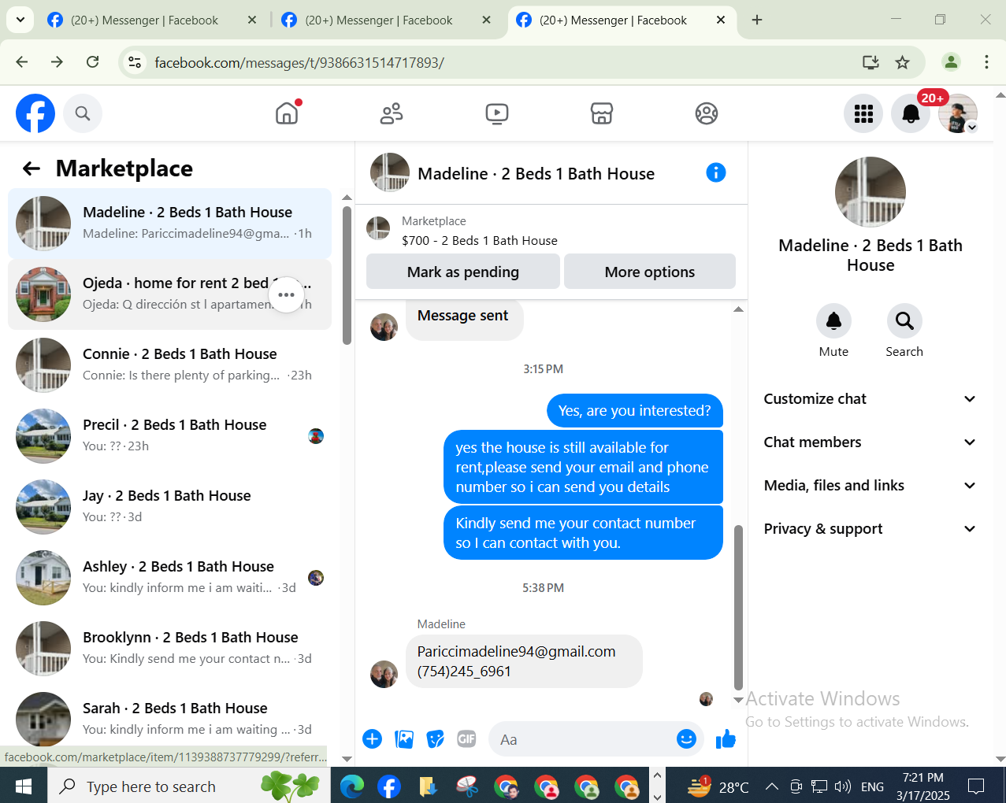
Task: Click the Windows taskbar search box
Action: pyautogui.click(x=189, y=786)
